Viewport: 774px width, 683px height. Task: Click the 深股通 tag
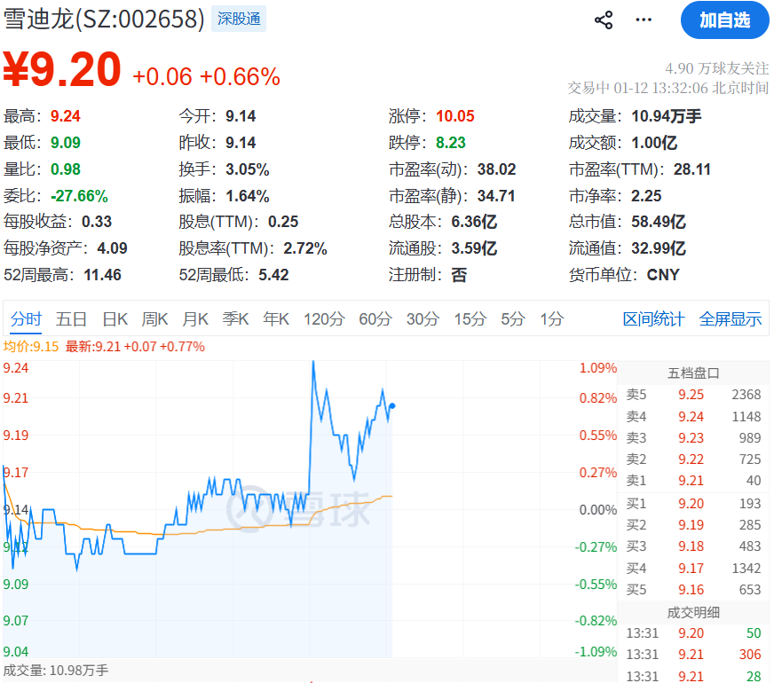[x=239, y=19]
